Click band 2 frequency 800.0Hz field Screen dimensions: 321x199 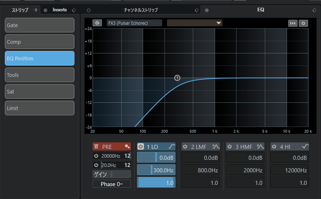(x=201, y=170)
